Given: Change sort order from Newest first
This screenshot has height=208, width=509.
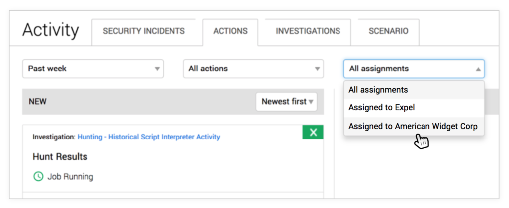Looking at the screenshot, I should point(287,102).
